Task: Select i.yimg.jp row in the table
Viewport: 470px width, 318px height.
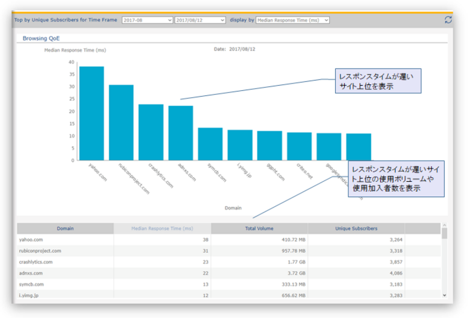Action: click(229, 295)
